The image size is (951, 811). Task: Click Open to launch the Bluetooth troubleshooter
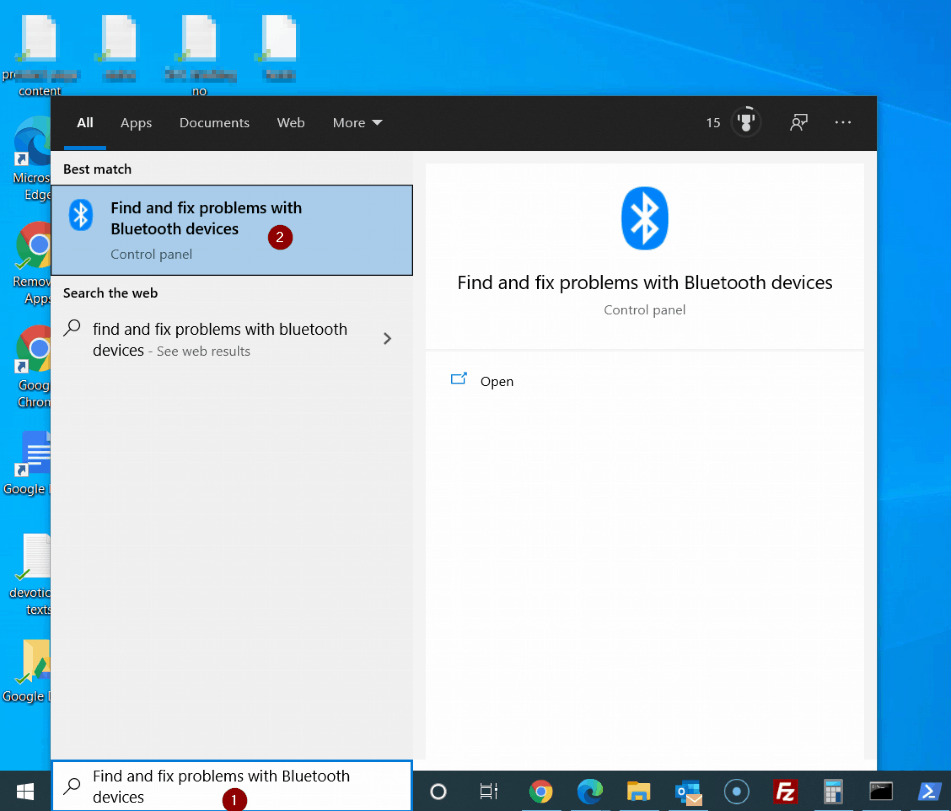tap(496, 381)
